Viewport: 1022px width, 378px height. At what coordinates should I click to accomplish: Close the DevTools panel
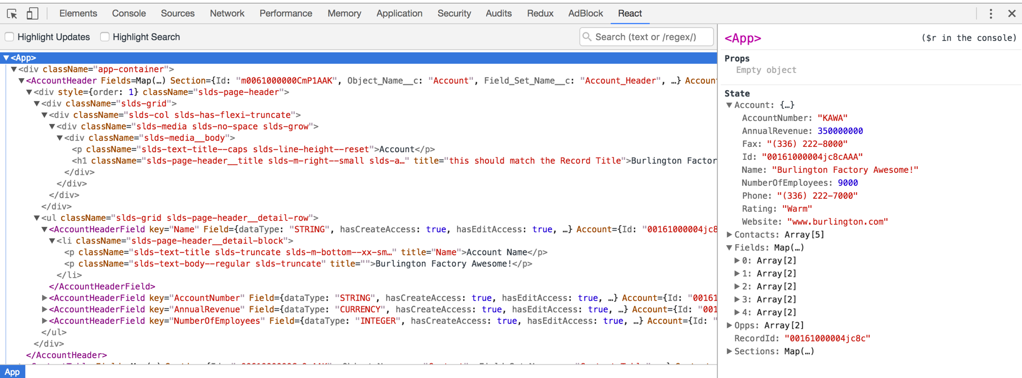coord(1012,13)
